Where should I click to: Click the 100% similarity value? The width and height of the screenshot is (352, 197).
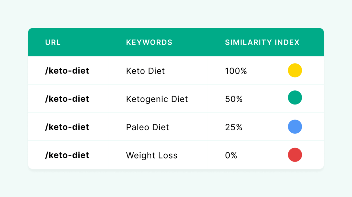[236, 71]
